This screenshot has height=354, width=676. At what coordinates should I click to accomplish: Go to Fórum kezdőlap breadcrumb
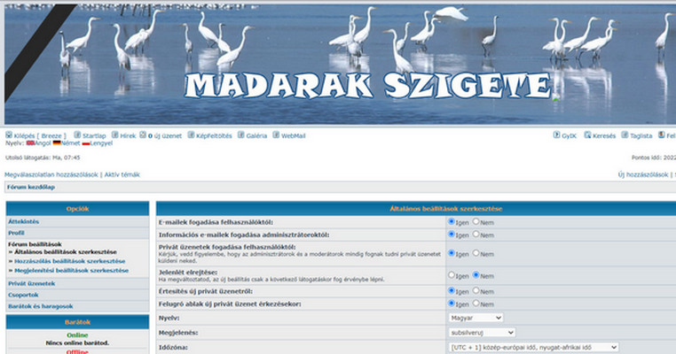tap(31, 187)
